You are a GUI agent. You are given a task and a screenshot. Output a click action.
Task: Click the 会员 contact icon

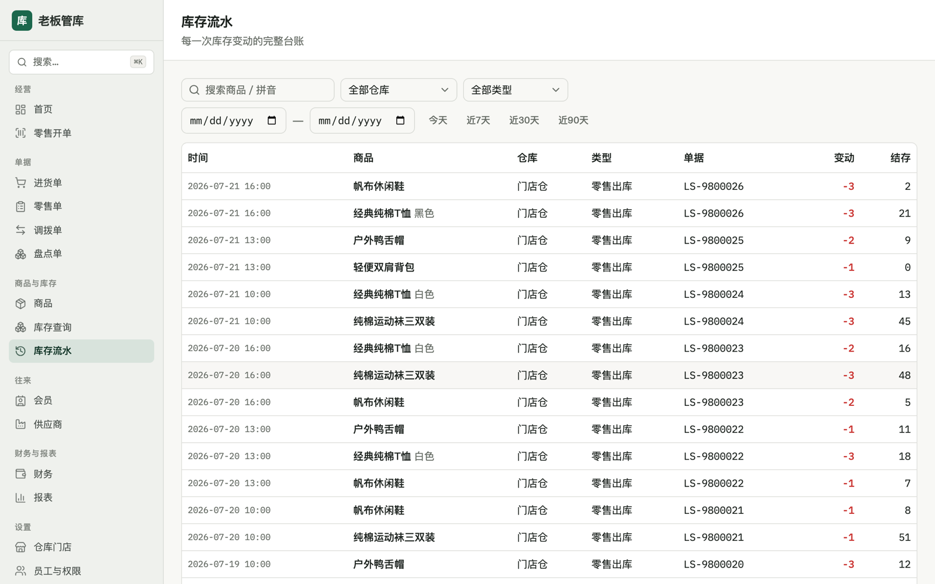coord(20,401)
